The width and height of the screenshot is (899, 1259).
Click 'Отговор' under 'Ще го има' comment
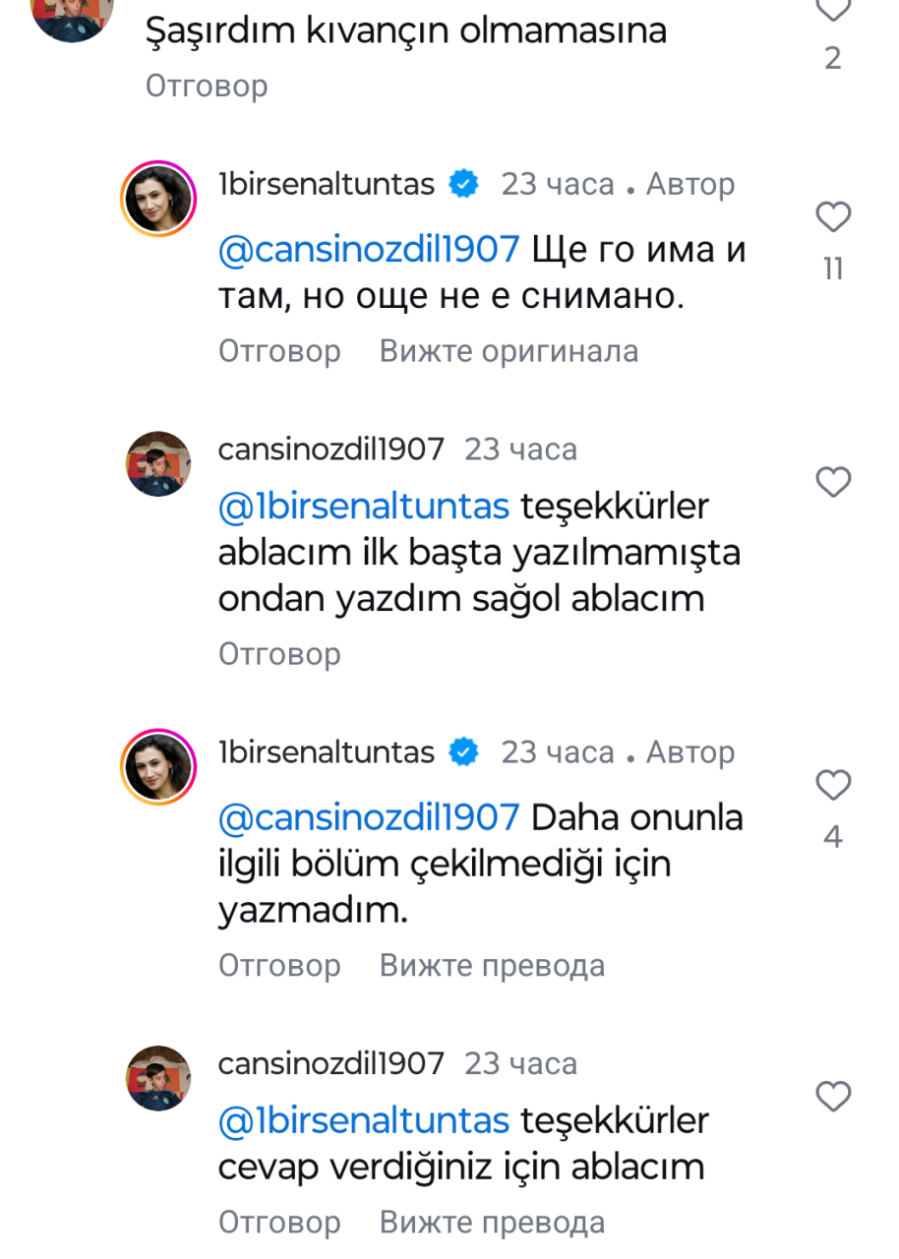pos(279,351)
